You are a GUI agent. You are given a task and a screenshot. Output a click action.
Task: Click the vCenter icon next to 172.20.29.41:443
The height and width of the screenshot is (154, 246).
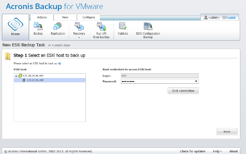click(x=20, y=76)
